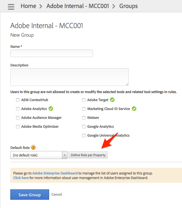The height and width of the screenshot is (208, 182).
Task: Open the hamburger navigation menu
Action: (11, 6)
